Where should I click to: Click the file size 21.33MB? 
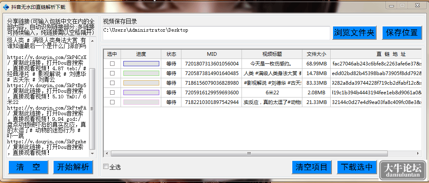317,102
